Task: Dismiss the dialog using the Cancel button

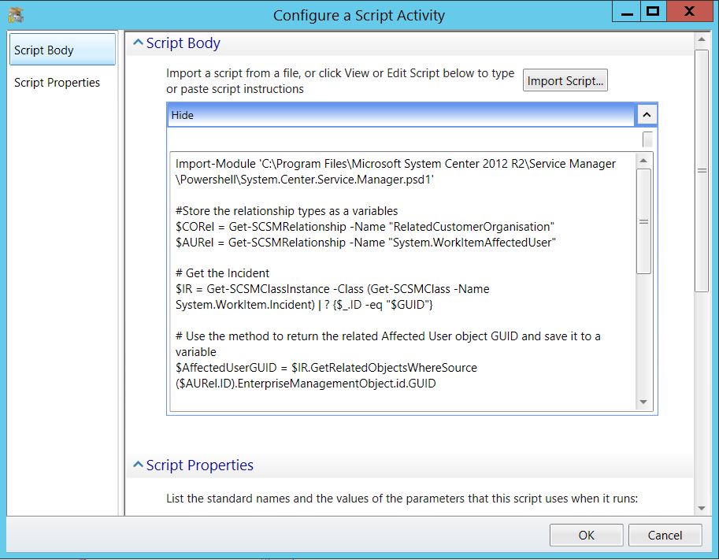Action: (x=665, y=535)
